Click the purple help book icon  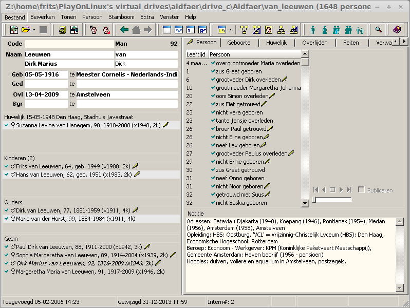tap(397, 30)
